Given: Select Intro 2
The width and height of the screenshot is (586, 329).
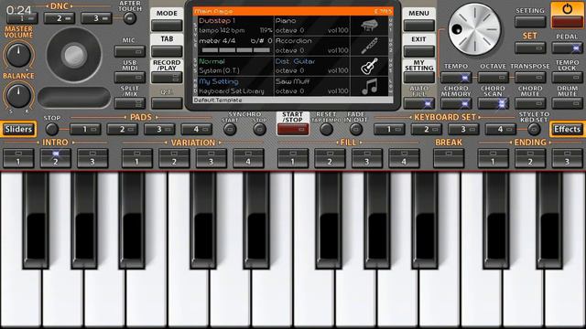Looking at the screenshot, I should (x=56, y=158).
